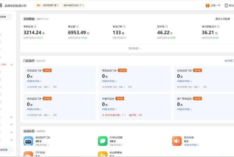This screenshot has height=157, width=234.
Task: Open 49家未开启 link in 推广异常监控 card
Action: (x=184, y=109)
